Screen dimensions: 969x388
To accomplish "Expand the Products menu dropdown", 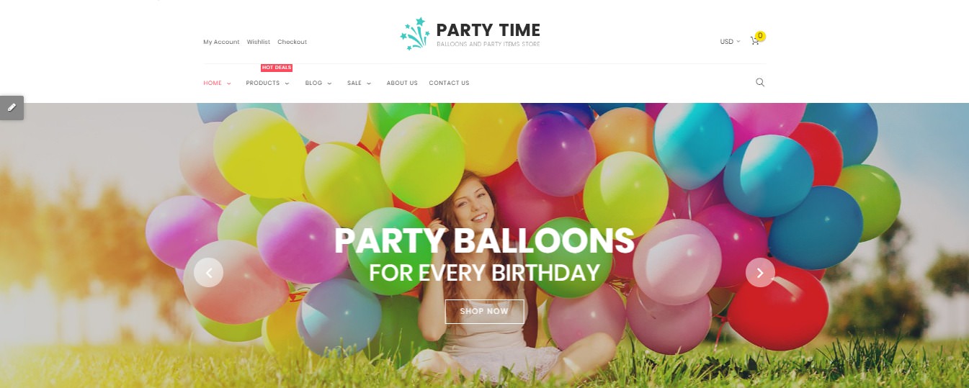I will (x=267, y=84).
